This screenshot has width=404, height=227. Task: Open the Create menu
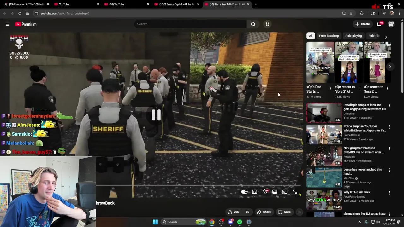pos(362,24)
